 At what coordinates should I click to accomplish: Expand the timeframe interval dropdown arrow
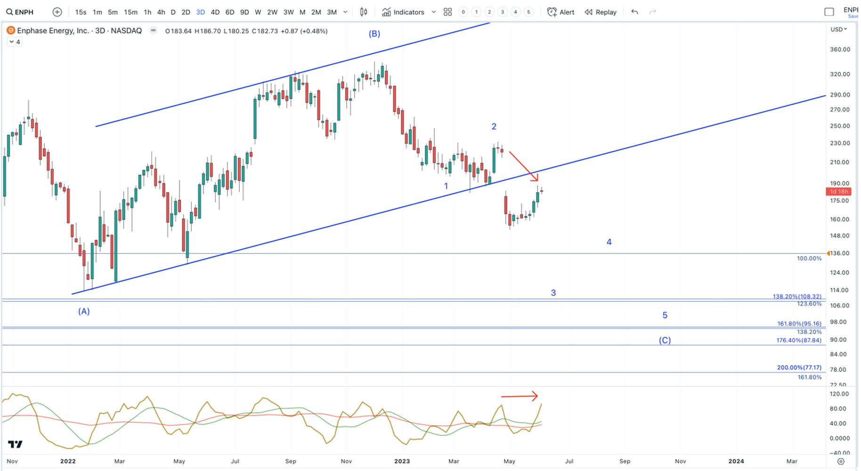(x=345, y=12)
